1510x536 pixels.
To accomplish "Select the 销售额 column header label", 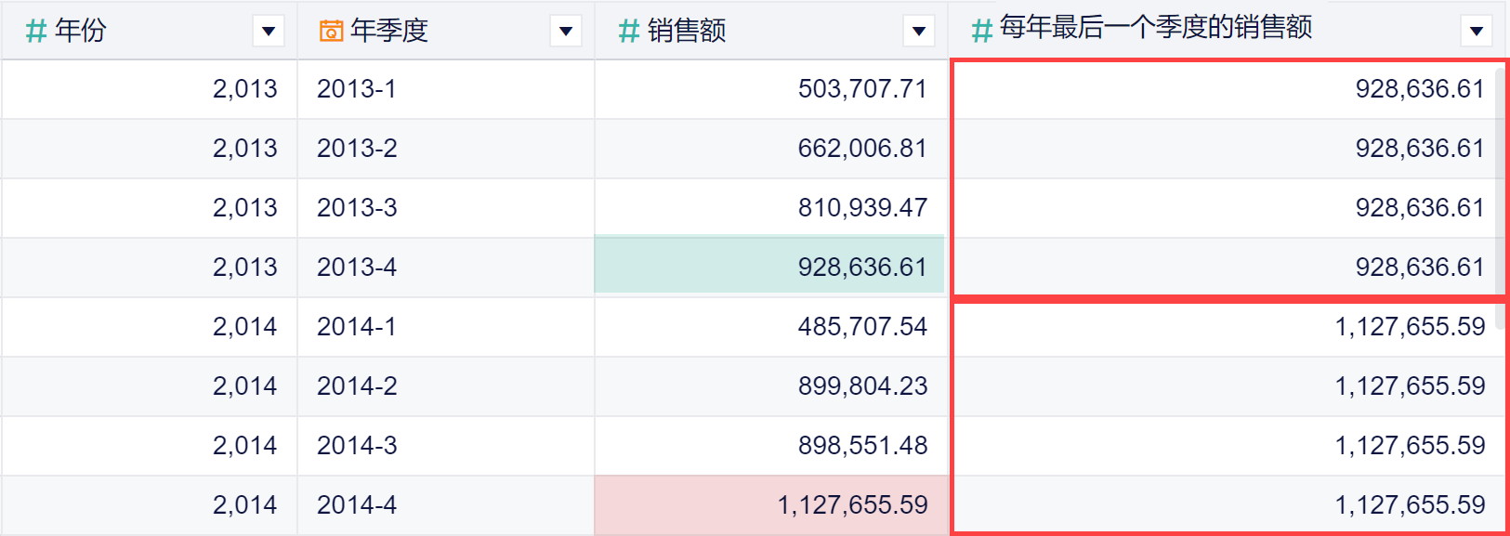I will [x=687, y=31].
